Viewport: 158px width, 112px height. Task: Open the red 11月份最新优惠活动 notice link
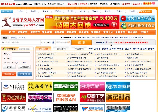click(131, 42)
